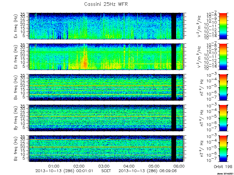Click the start time '2013-10-13 (286) 00:01:01'
This screenshot has width=234, height=175.
[64, 171]
